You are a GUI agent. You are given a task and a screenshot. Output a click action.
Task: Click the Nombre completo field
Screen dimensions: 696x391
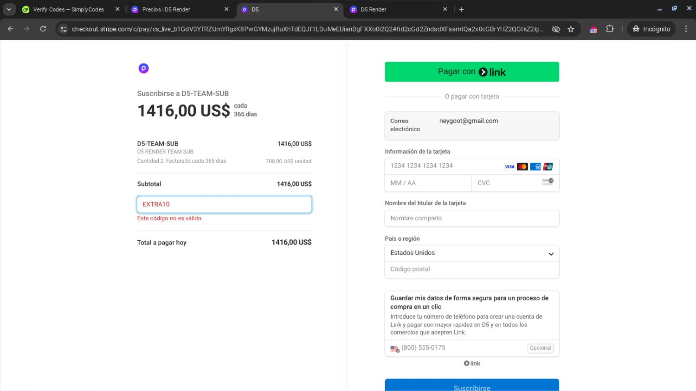tap(472, 218)
